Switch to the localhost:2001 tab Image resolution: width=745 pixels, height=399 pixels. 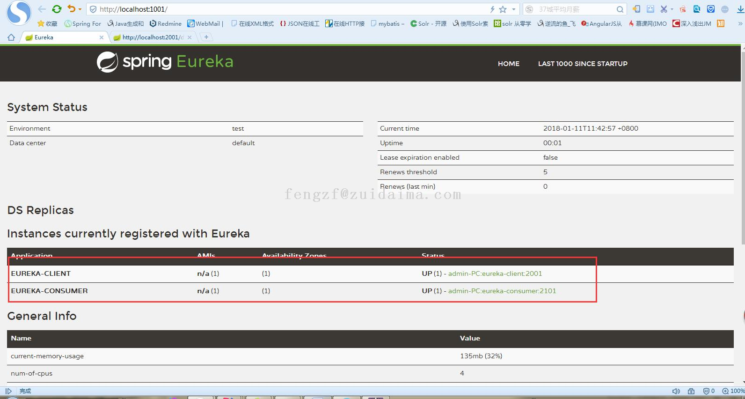pos(152,37)
